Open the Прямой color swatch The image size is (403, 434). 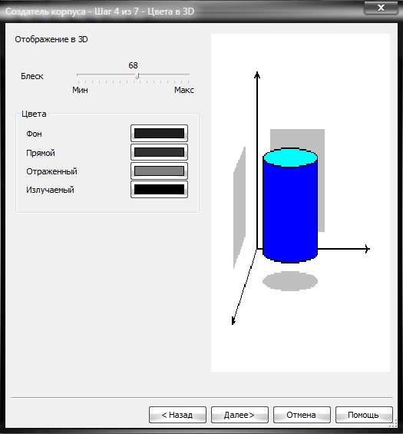160,152
